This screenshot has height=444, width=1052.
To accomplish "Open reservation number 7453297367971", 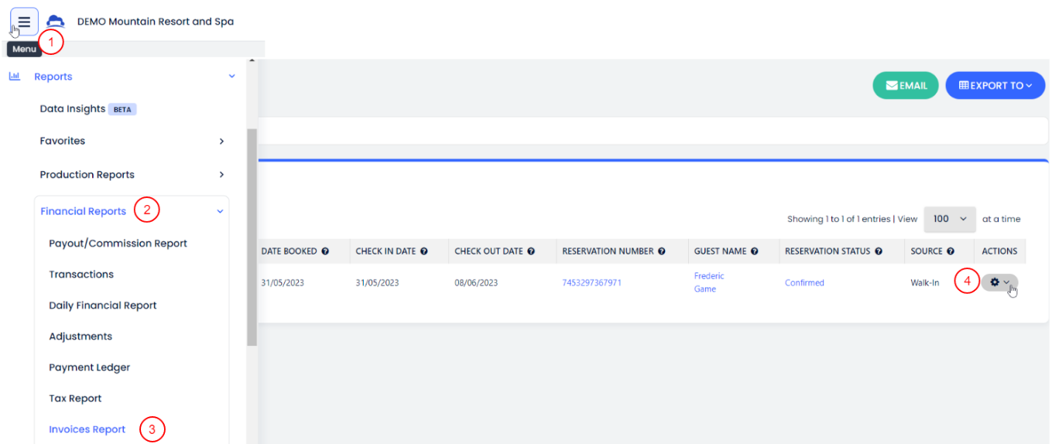I will (591, 283).
